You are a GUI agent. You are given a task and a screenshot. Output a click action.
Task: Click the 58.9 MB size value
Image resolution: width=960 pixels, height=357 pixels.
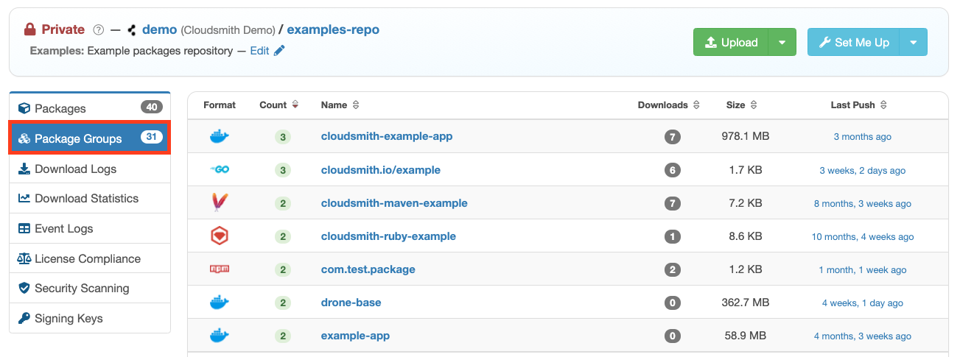click(745, 336)
